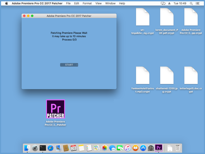Close the Patcher window with the red button
This screenshot has height=154, width=205.
24,16
